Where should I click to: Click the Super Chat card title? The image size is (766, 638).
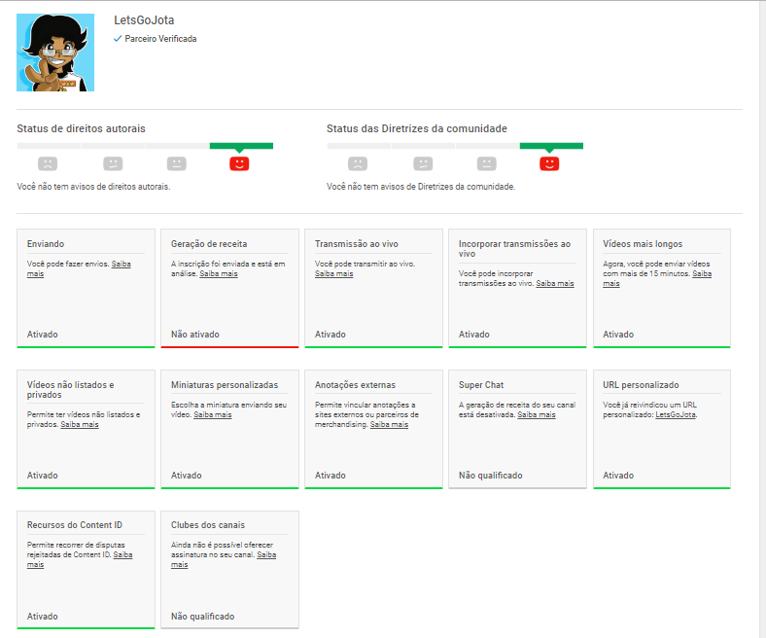click(481, 385)
